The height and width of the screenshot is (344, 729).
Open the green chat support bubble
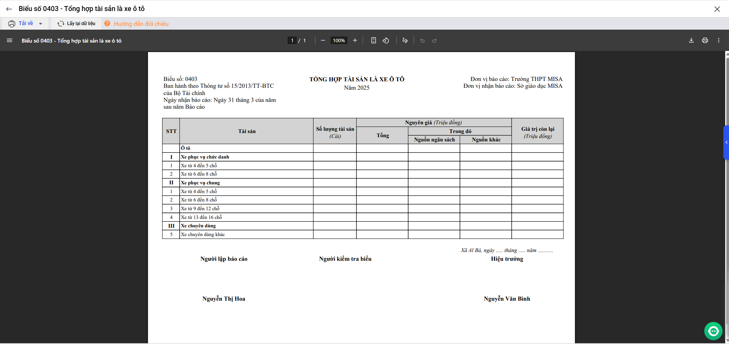click(713, 331)
